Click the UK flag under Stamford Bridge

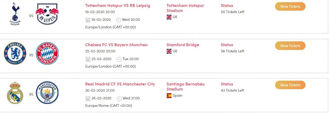point(169,51)
